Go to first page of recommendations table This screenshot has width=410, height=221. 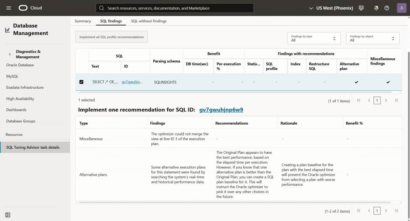(x=359, y=211)
